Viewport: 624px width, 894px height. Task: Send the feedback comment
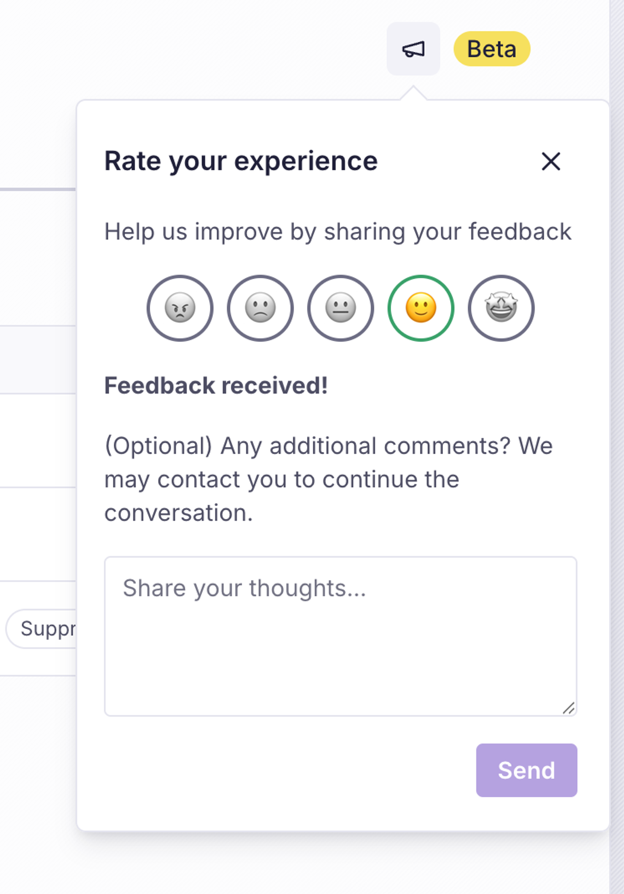pos(526,770)
